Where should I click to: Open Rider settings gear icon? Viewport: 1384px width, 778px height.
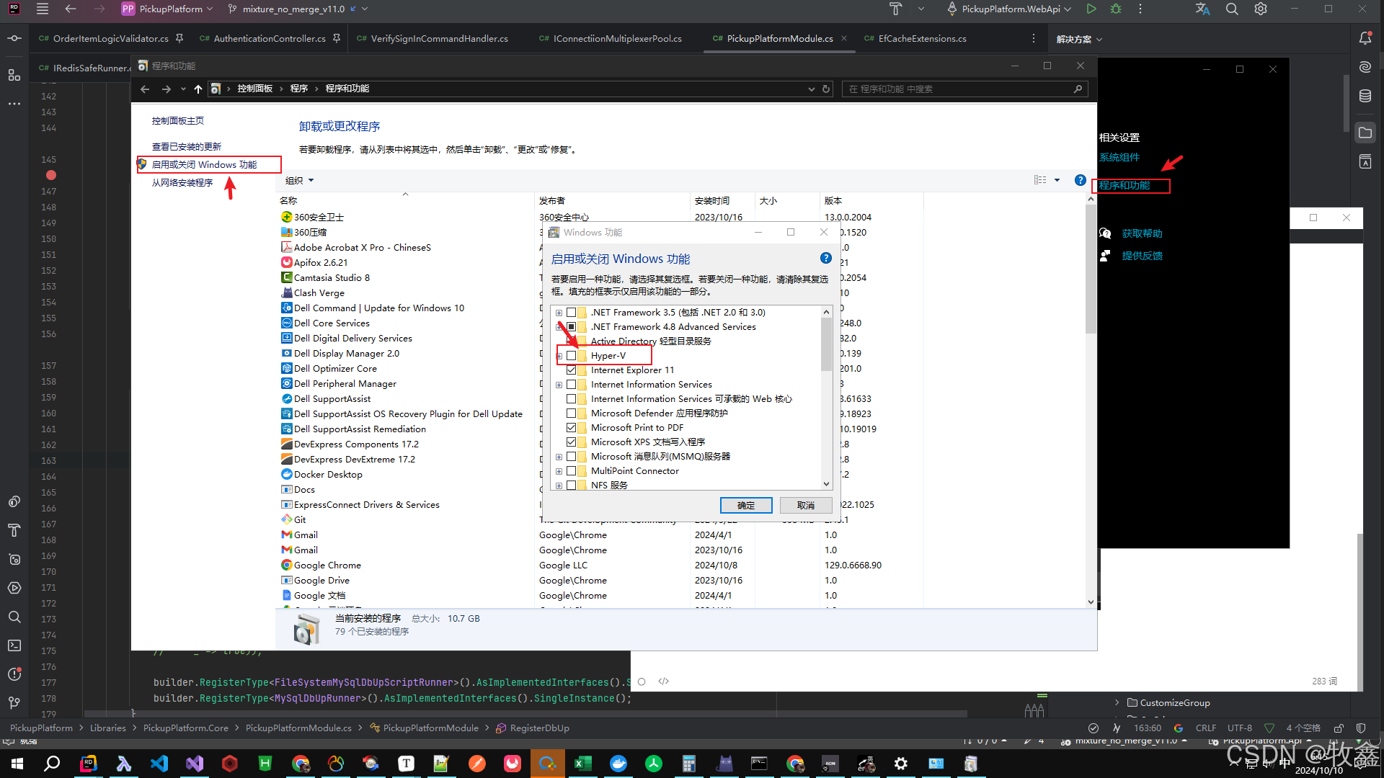tap(1261, 9)
